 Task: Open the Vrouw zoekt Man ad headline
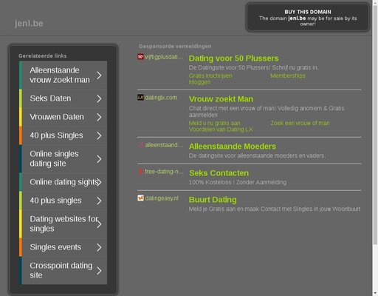pyautogui.click(x=221, y=99)
